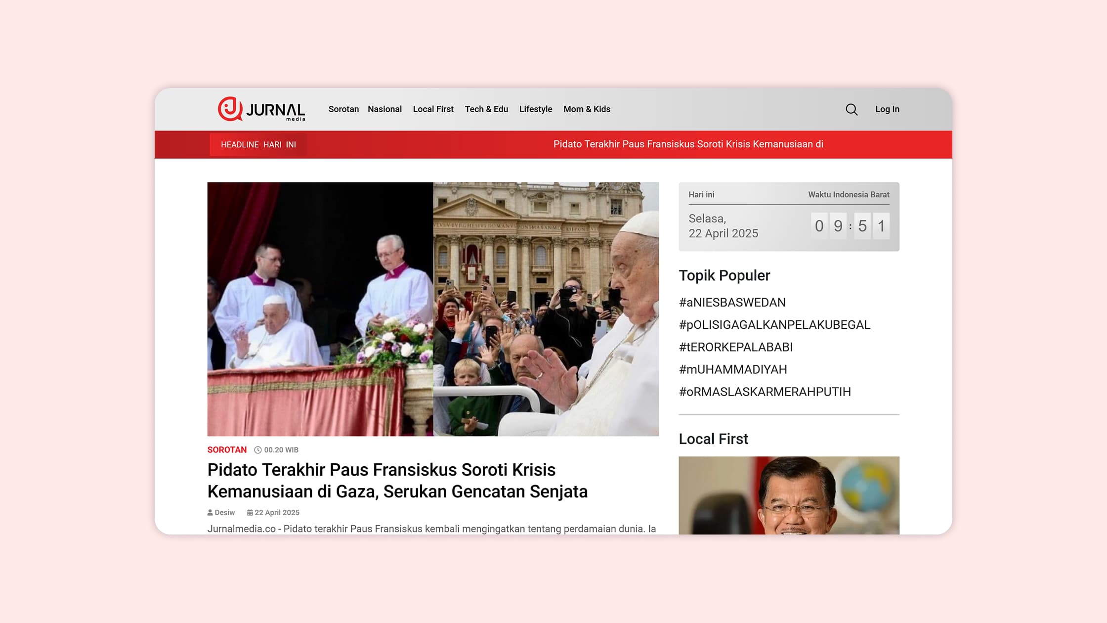Image resolution: width=1107 pixels, height=623 pixels.
Task: Open the search magnifier icon
Action: point(852,109)
